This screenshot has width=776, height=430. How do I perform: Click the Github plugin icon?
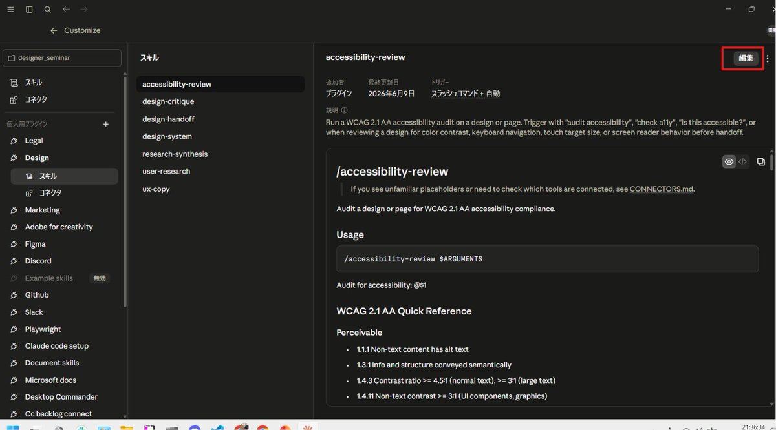tap(14, 295)
